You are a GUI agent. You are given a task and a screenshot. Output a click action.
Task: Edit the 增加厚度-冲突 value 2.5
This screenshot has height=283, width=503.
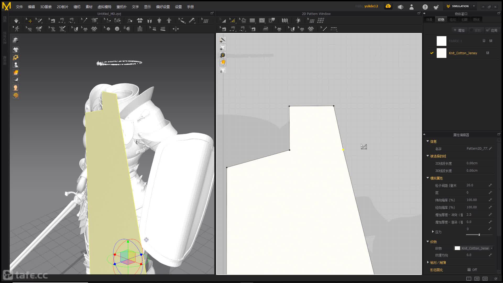coord(477,215)
